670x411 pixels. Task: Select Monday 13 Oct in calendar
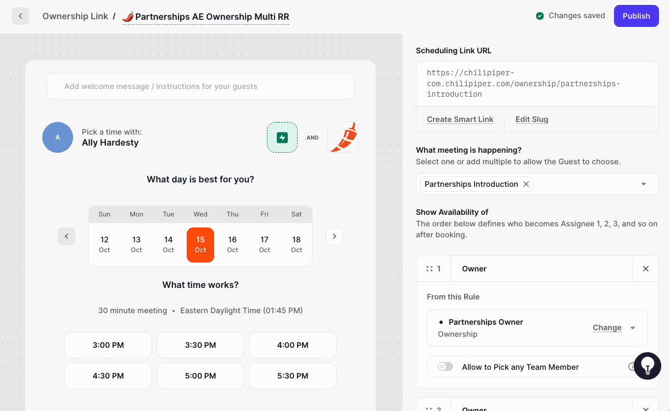coord(136,245)
